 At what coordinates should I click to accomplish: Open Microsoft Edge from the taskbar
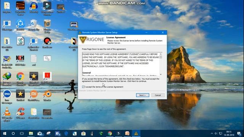click(66, 134)
